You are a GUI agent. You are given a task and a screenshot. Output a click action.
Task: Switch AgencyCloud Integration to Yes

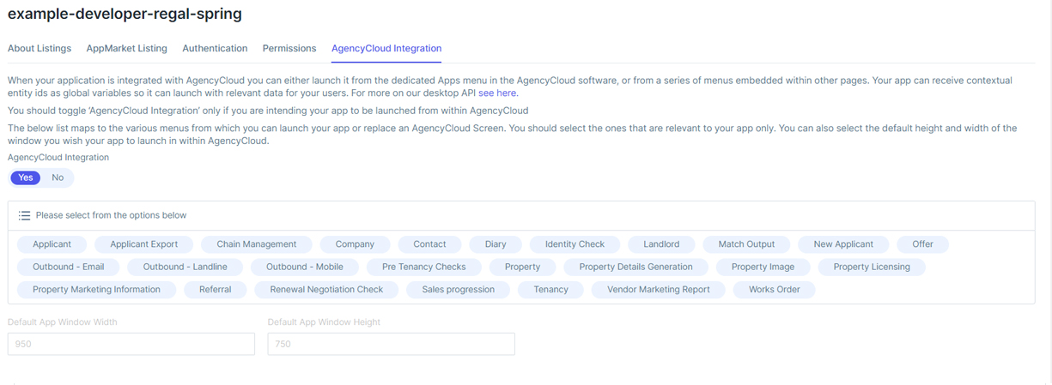tap(26, 177)
